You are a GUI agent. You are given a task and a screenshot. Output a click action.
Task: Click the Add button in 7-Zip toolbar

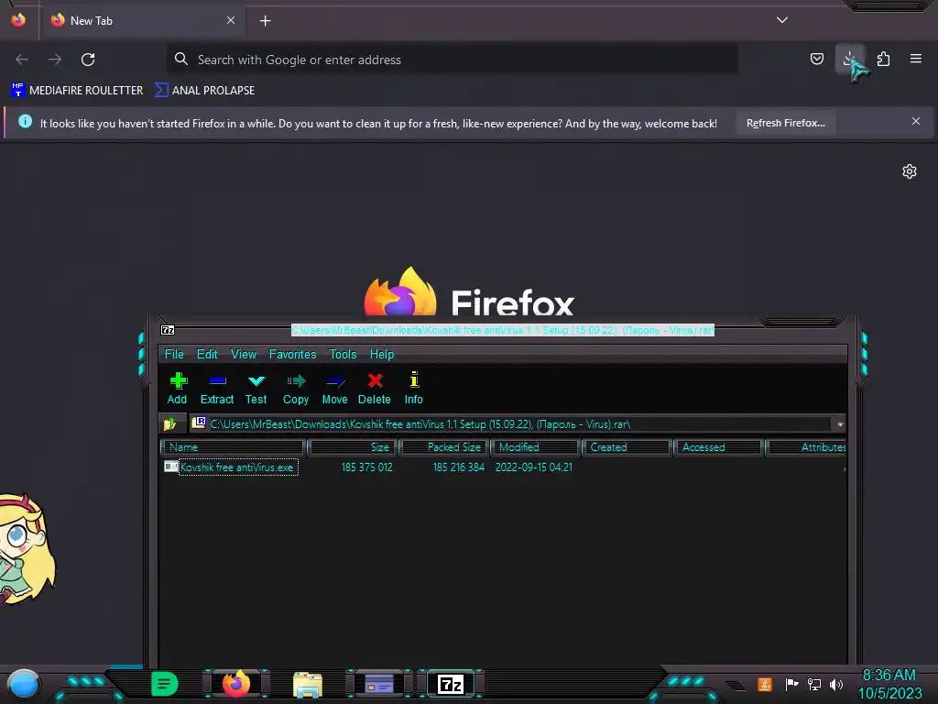click(x=177, y=388)
